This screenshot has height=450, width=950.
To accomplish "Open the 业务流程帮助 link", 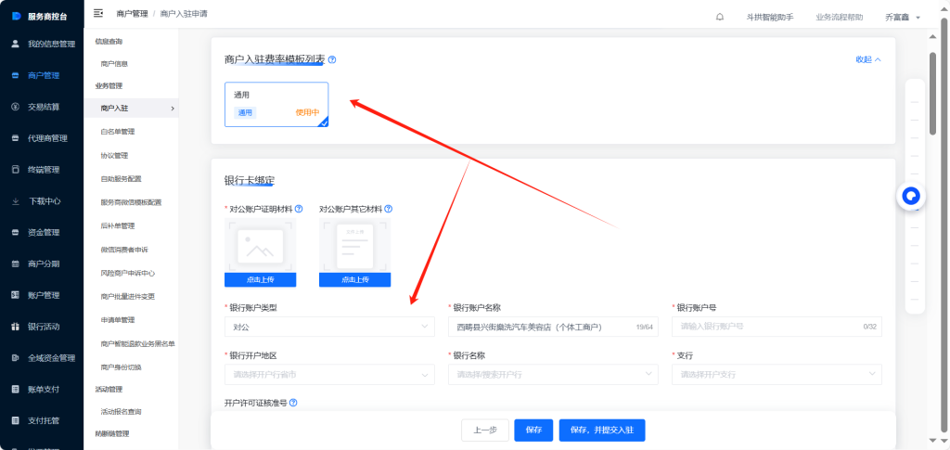I will point(839,18).
